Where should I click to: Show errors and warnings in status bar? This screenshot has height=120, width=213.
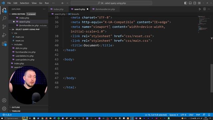pyautogui.click(x=7, y=115)
